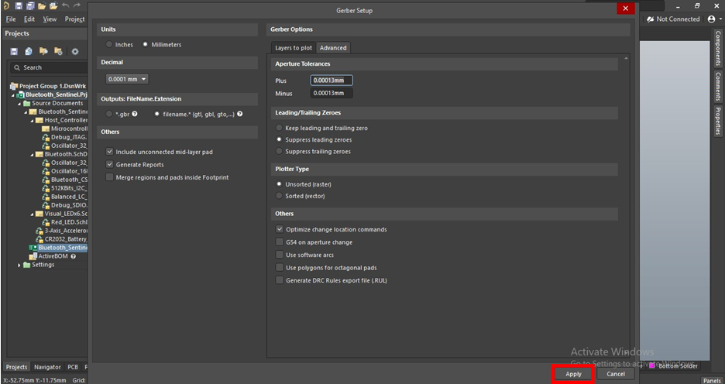Click the Plus aperture tolerance input field
Image resolution: width=725 pixels, height=384 pixels.
click(332, 81)
